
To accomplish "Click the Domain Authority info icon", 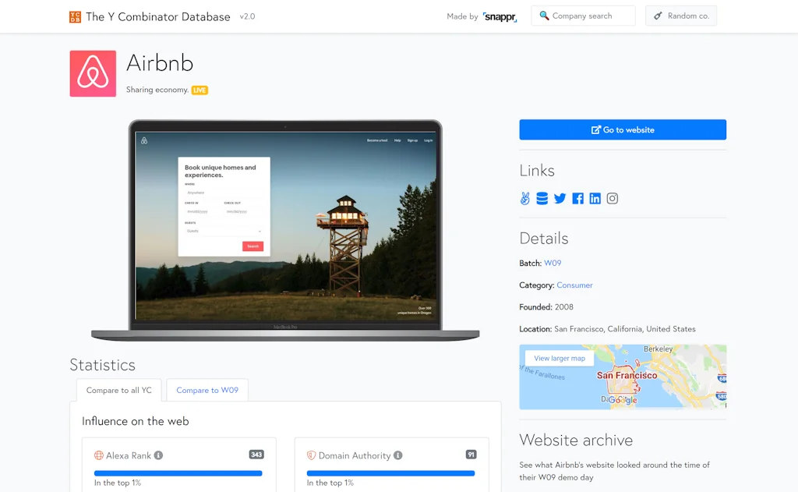I will [x=398, y=455].
